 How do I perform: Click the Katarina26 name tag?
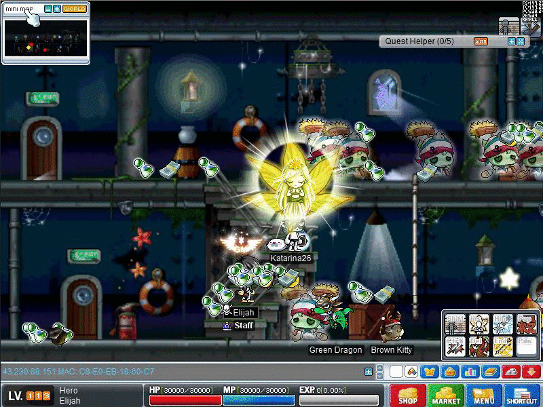[291, 258]
